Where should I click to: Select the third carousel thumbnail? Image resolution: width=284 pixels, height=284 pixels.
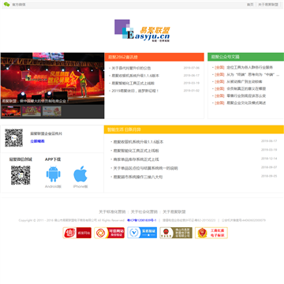click(52, 111)
